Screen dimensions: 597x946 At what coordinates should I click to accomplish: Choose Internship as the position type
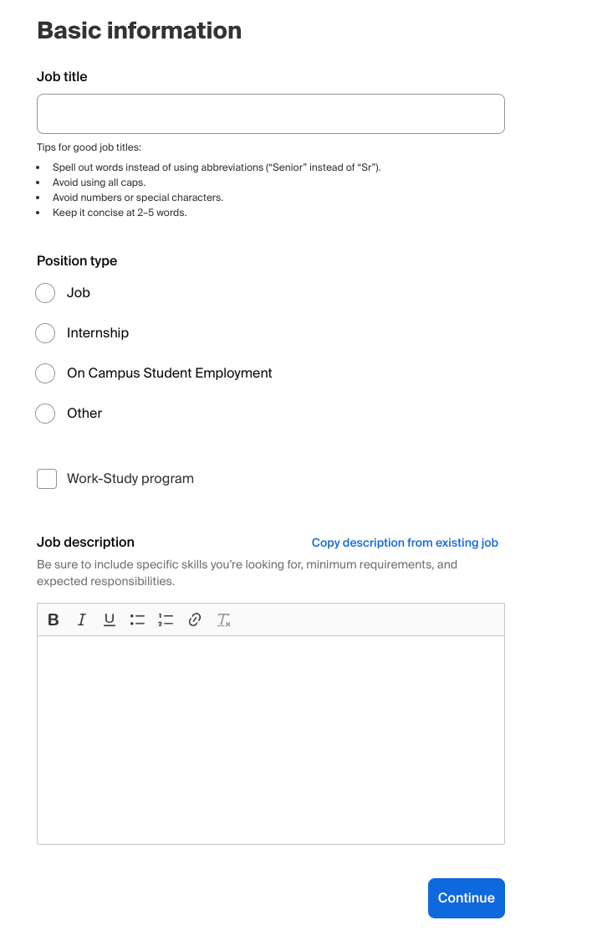tap(45, 333)
